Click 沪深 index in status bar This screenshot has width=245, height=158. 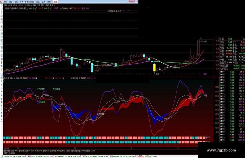pos(96,156)
